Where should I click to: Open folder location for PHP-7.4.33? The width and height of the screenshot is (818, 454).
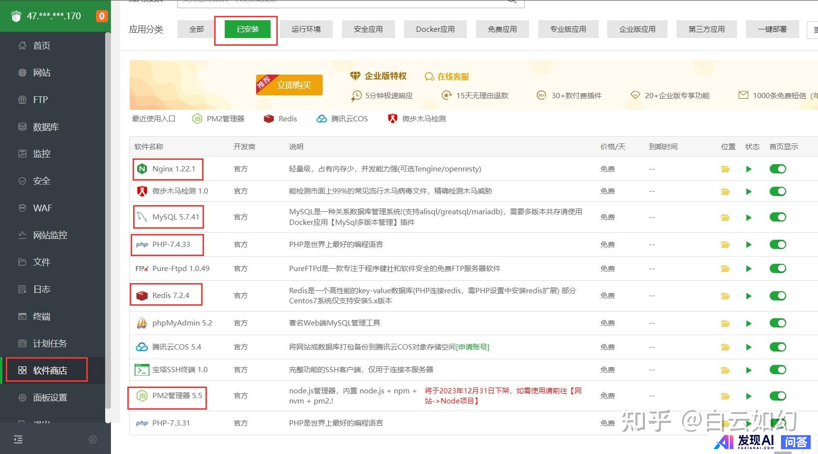[725, 245]
